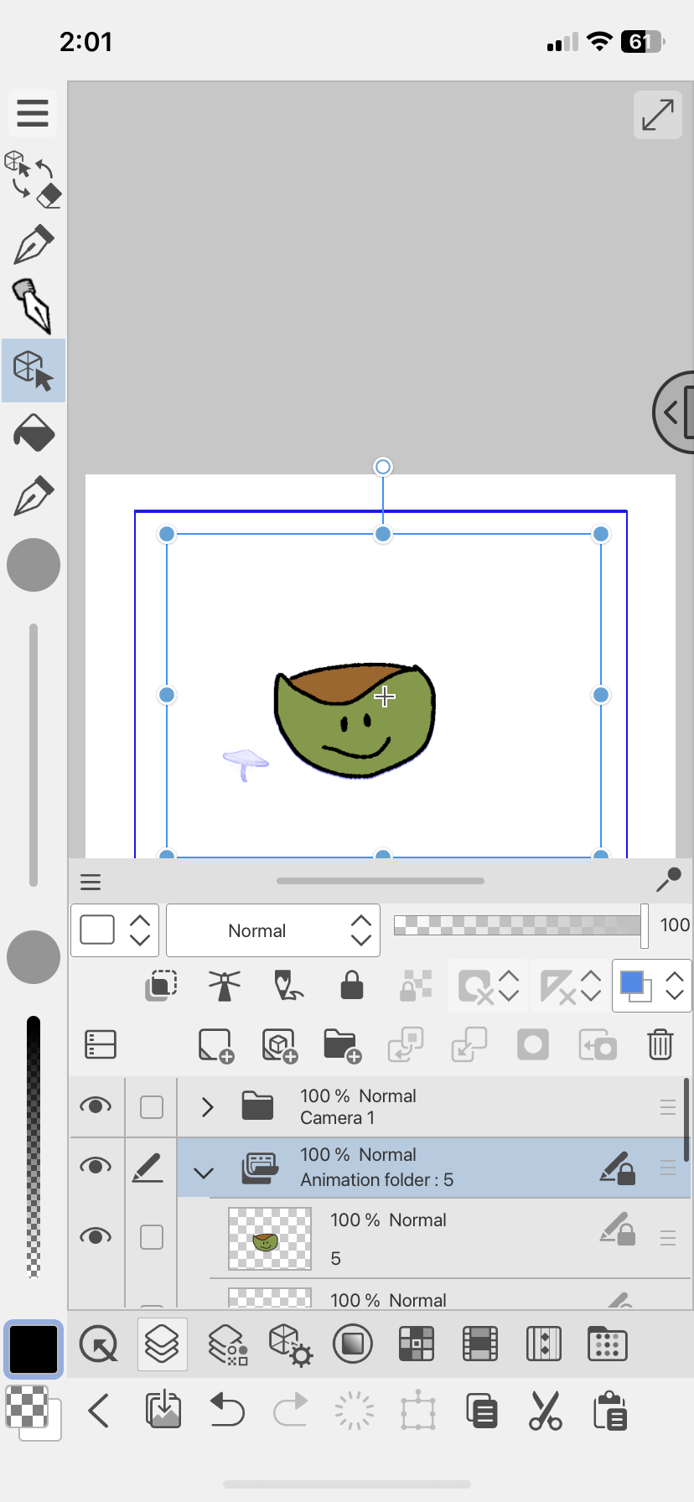Click layer 5 thumbnail

pyautogui.click(x=270, y=1239)
